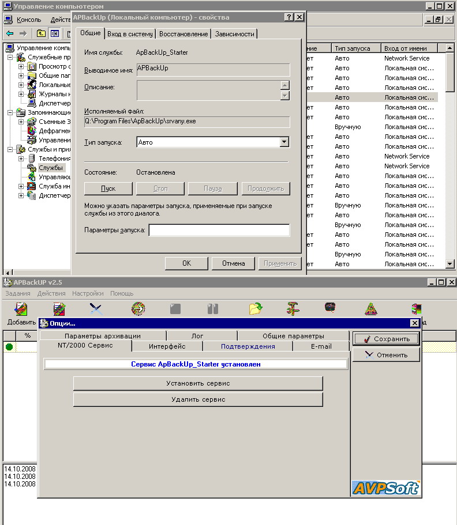The image size is (457, 525).
Task: Click the back arrow in Computer Management toolbar
Action: [10, 33]
